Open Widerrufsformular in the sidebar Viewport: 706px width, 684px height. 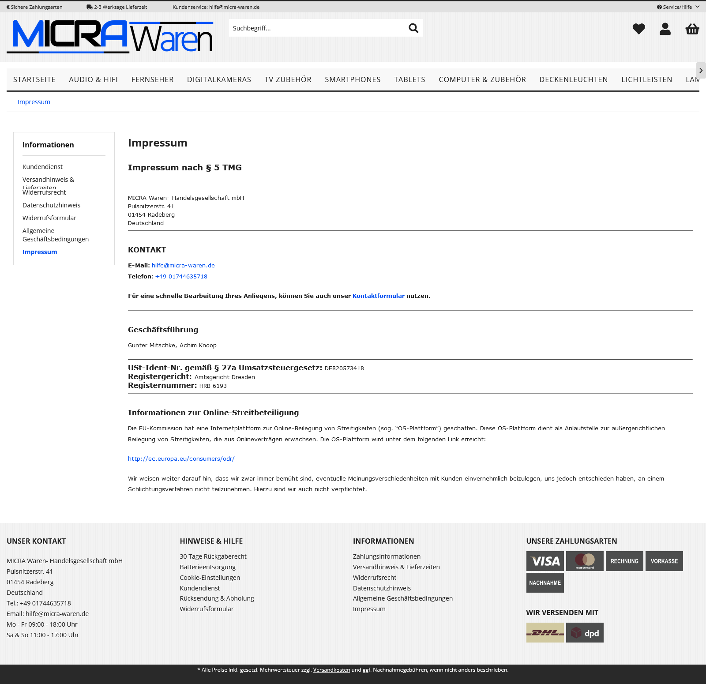coord(49,218)
